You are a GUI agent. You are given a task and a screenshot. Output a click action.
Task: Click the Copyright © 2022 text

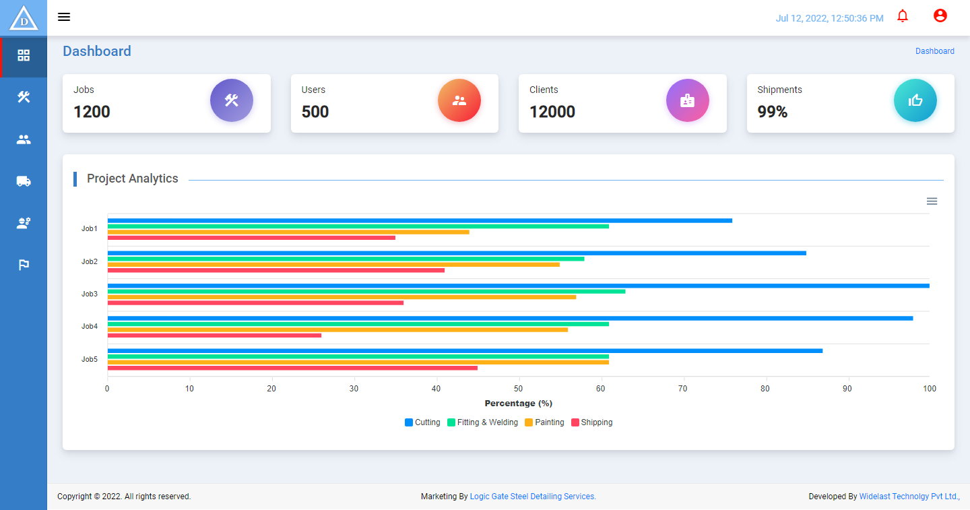point(124,497)
